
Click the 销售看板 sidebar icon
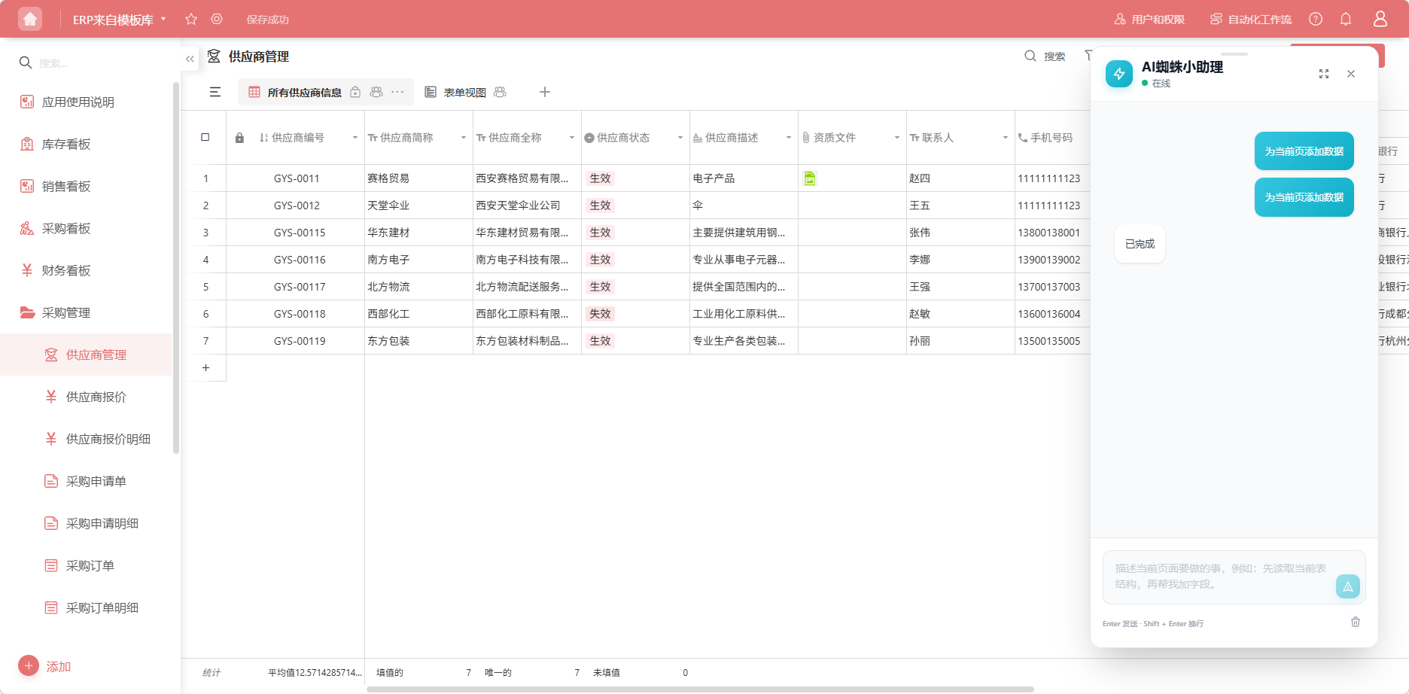26,186
